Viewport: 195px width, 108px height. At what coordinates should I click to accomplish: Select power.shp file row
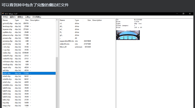pos(29,38)
